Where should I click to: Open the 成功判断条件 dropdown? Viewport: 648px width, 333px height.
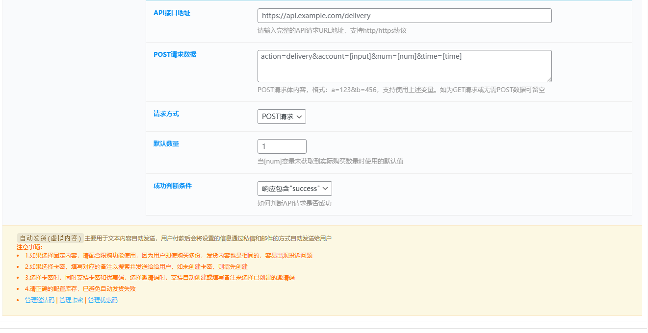(294, 189)
